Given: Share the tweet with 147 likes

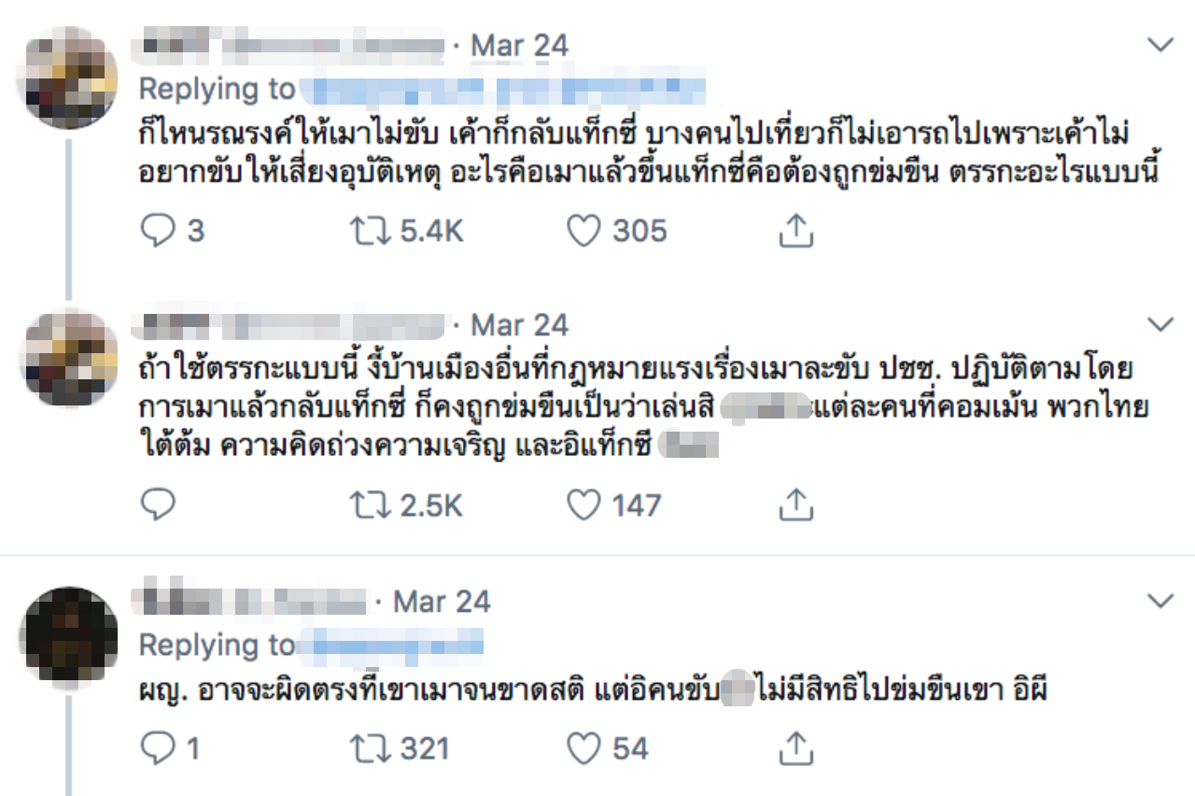Looking at the screenshot, I should [795, 505].
